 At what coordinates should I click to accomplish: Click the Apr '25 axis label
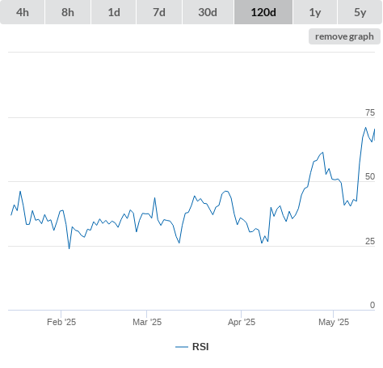click(x=242, y=322)
